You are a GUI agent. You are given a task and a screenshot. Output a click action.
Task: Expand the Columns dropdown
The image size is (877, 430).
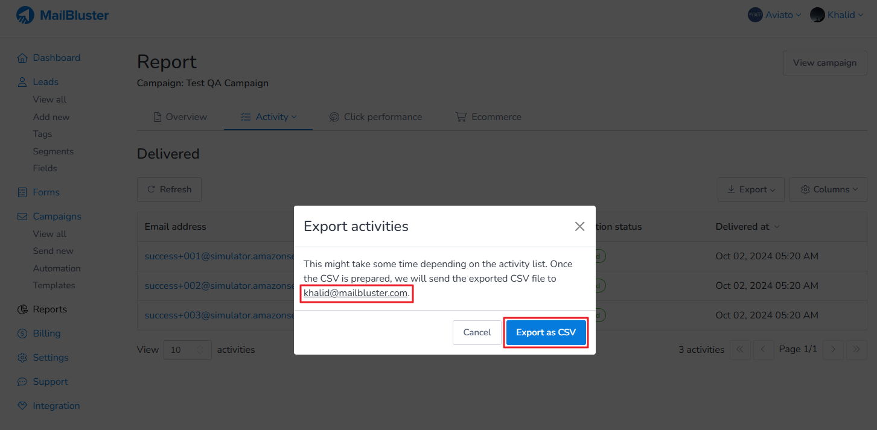(828, 189)
